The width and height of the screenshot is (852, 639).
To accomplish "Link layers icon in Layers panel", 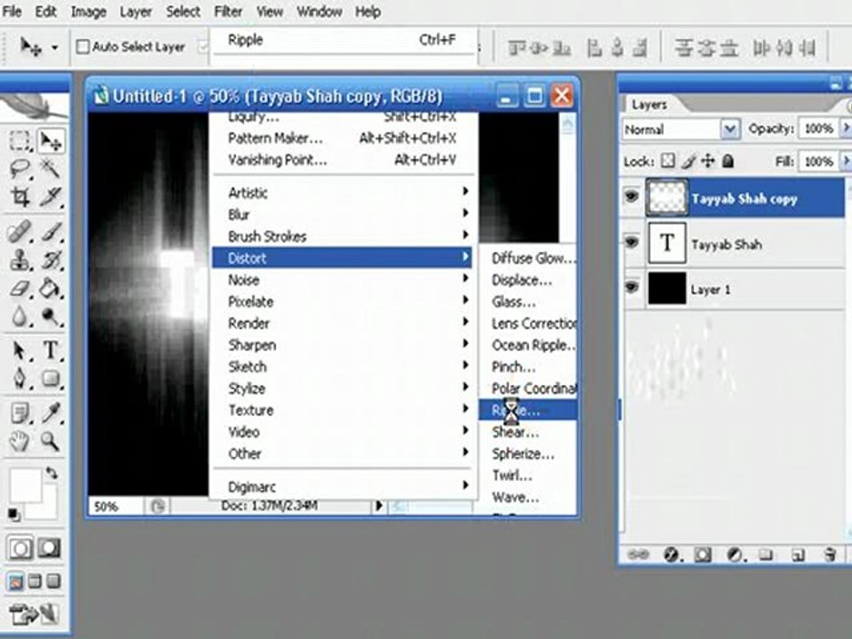I will pyautogui.click(x=638, y=554).
